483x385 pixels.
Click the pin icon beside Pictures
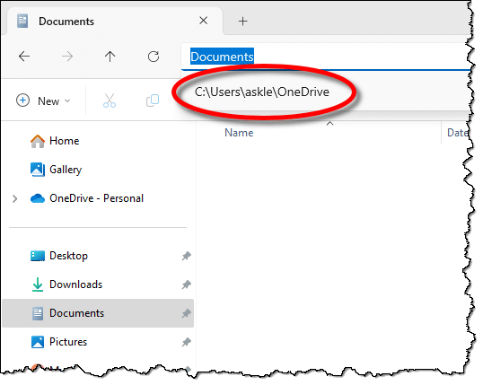pos(186,342)
